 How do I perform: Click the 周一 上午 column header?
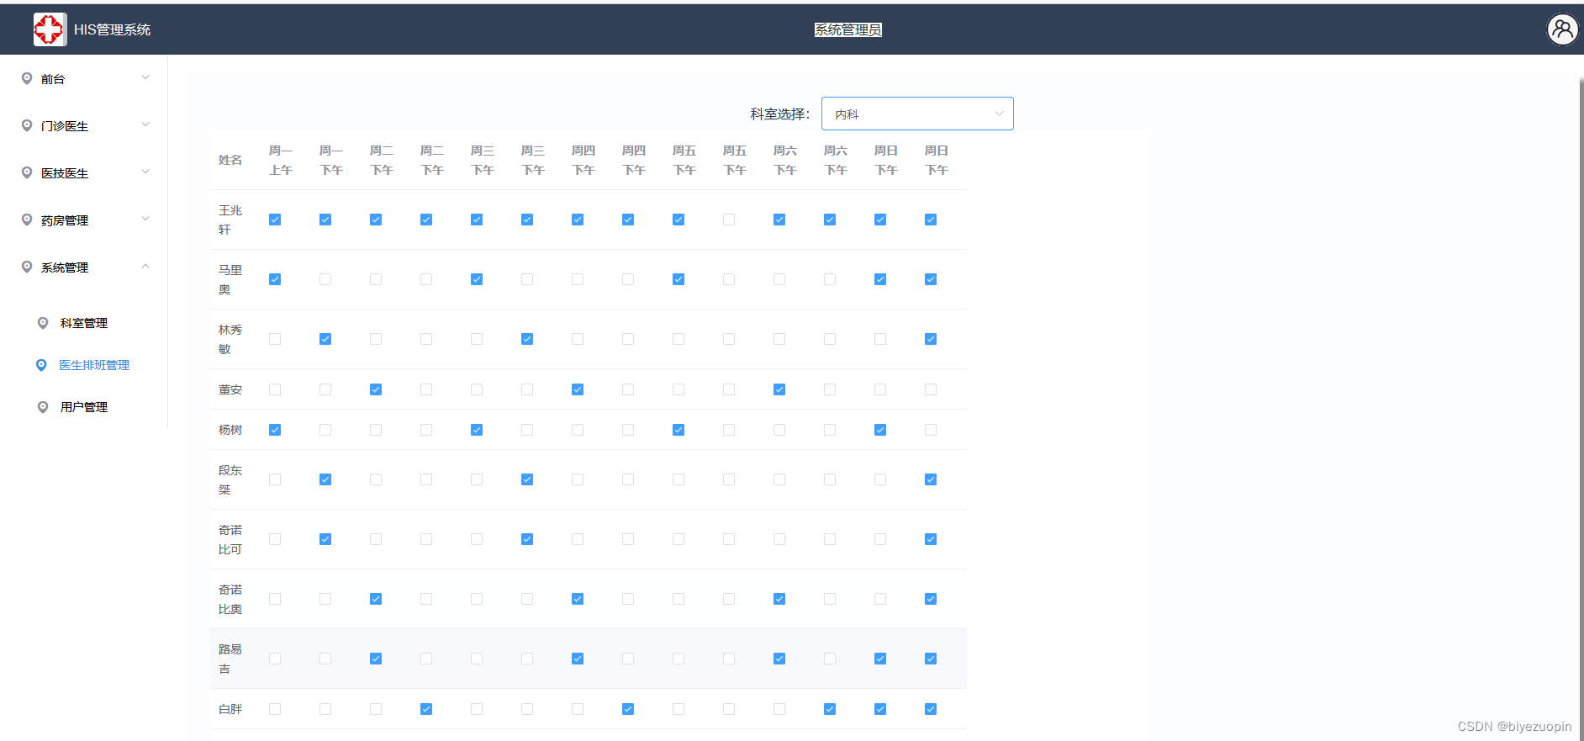tap(281, 160)
